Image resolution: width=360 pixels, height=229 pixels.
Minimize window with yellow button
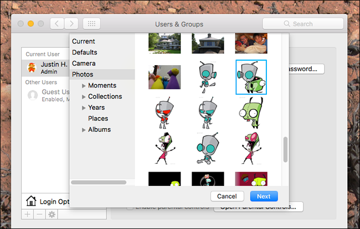coord(31,24)
